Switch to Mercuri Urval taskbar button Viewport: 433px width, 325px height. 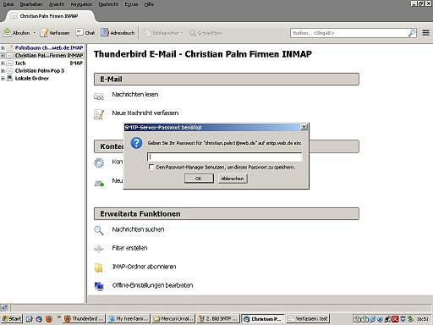click(x=173, y=319)
